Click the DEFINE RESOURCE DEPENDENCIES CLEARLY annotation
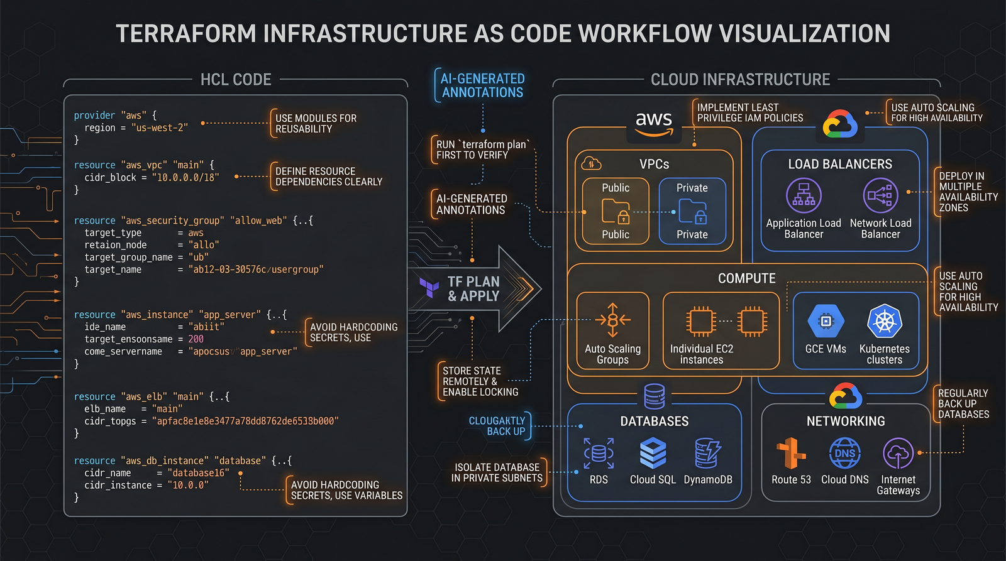The width and height of the screenshot is (1006, 561). pos(328,176)
